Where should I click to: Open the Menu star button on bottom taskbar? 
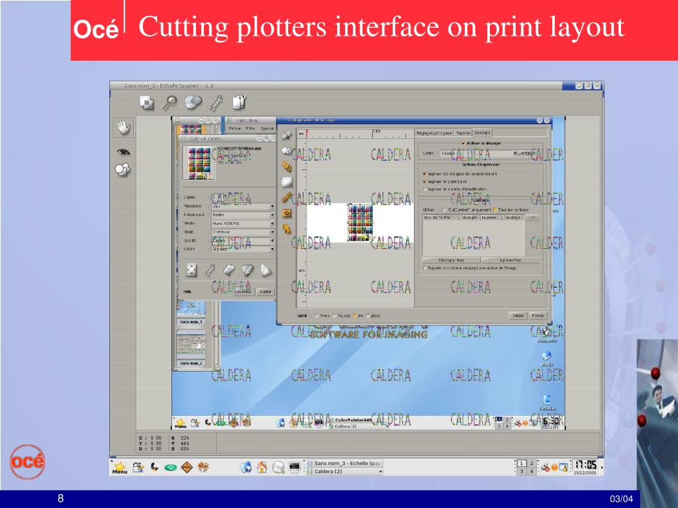[x=119, y=468]
